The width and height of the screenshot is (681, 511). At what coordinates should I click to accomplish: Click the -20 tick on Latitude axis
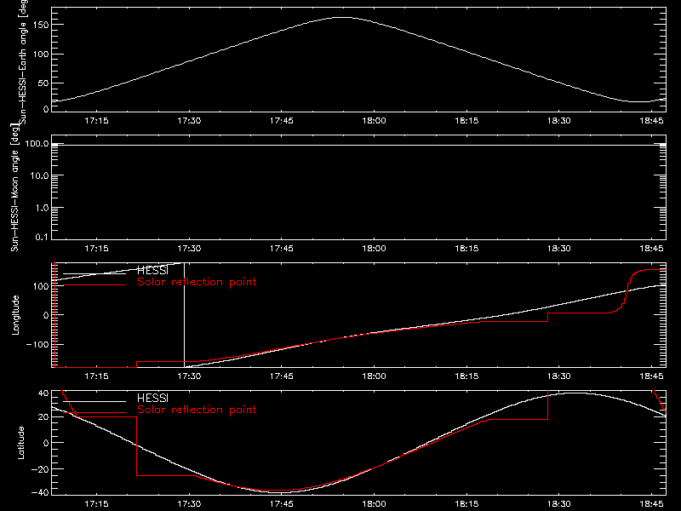tap(40, 469)
